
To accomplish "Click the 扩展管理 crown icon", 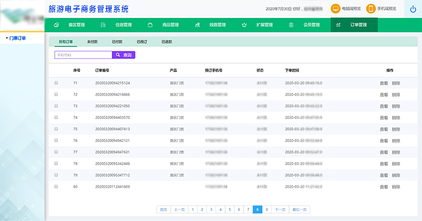I will 244,25.
